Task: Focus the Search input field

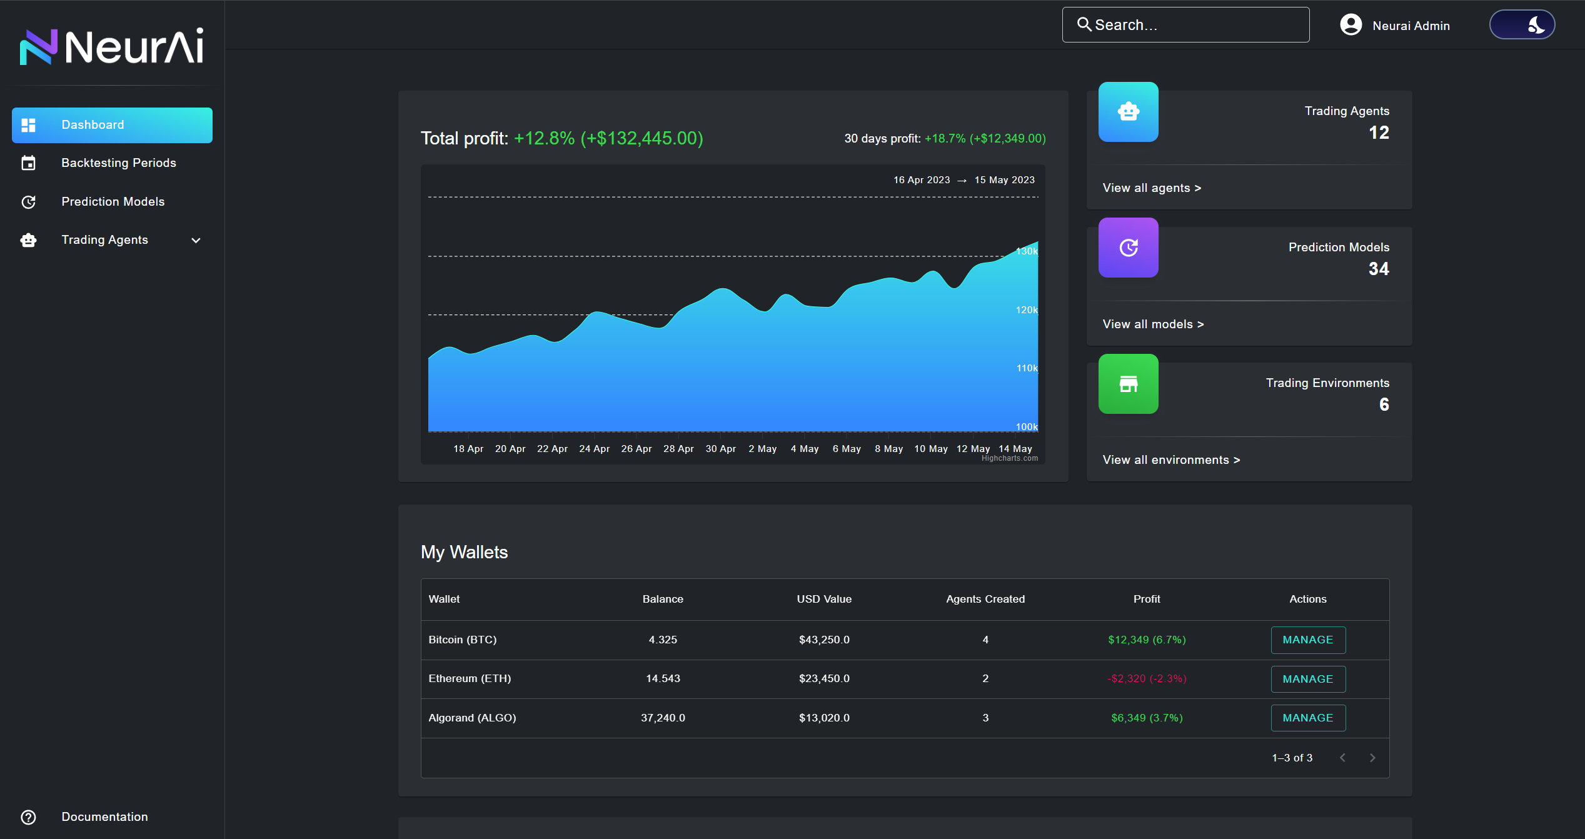Action: pos(1185,25)
